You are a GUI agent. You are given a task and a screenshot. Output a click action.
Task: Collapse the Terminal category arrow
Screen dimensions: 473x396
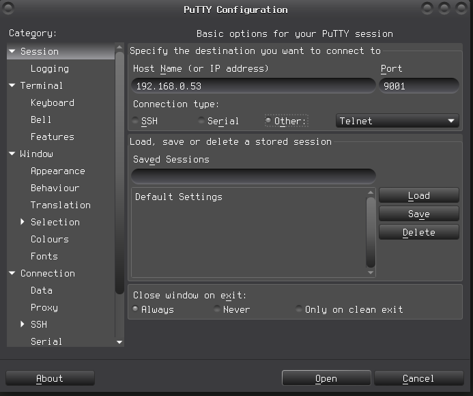(12, 86)
